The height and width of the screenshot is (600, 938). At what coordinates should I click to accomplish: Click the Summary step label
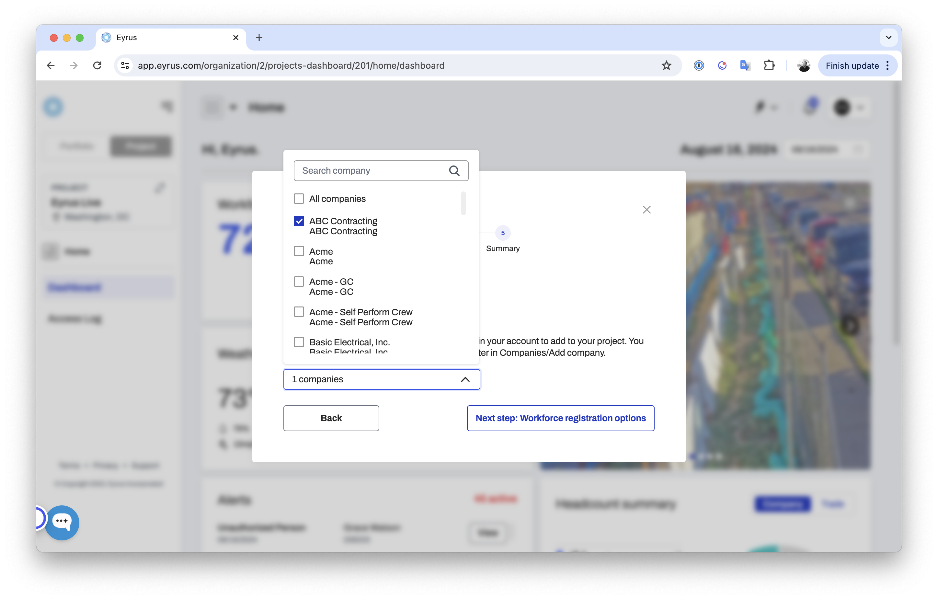point(502,248)
